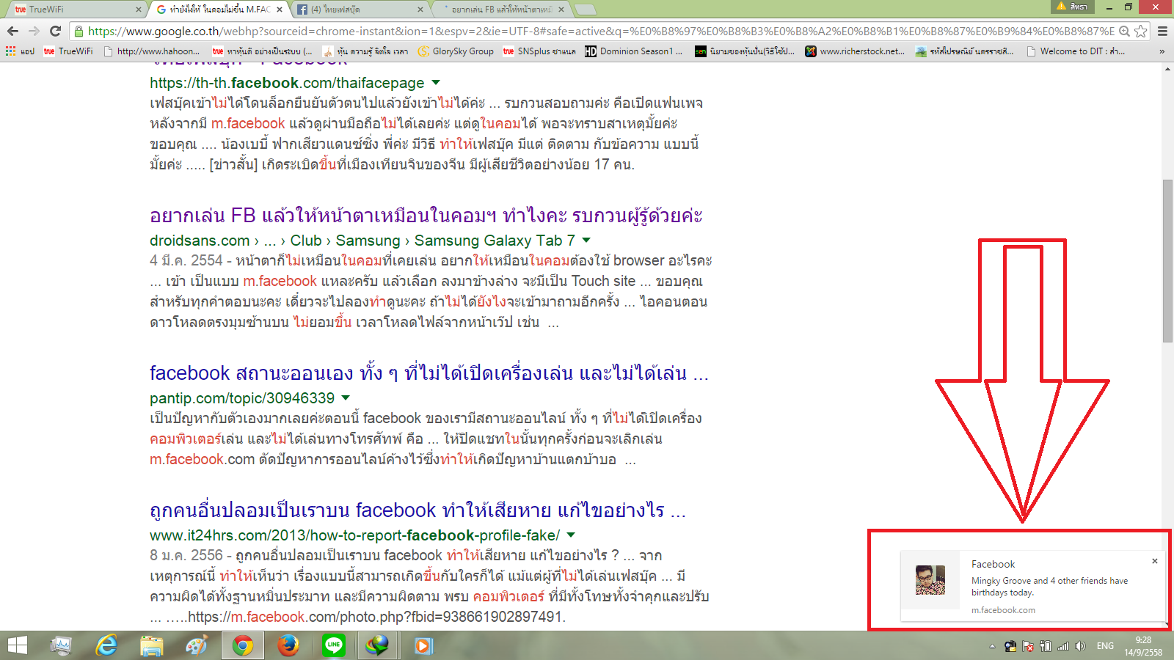Click m.facebook.com source text in notification
1174x660 pixels.
tap(1003, 610)
